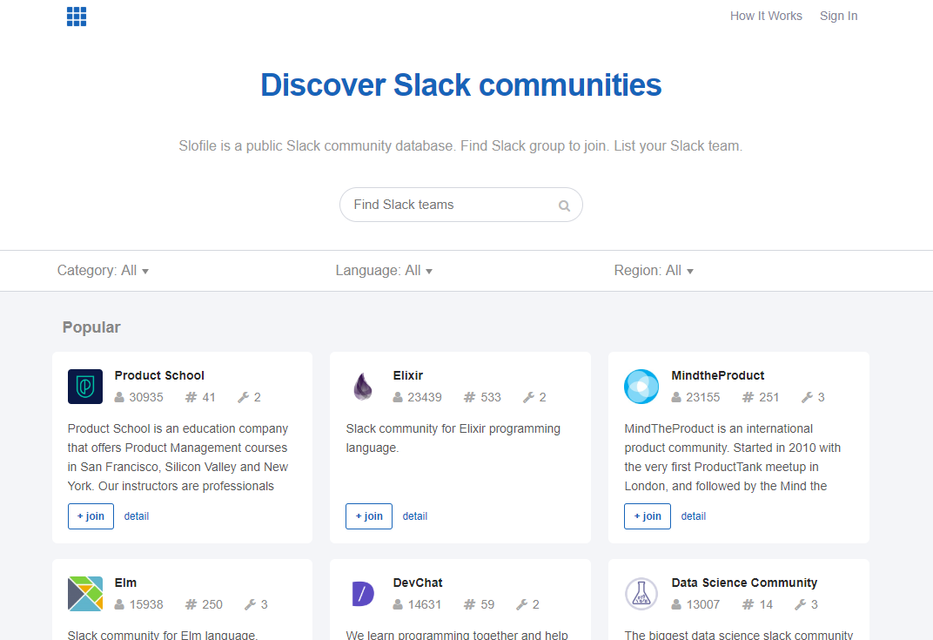Screen dimensions: 933x640
Task: Open the Product School title link
Action: (x=159, y=375)
